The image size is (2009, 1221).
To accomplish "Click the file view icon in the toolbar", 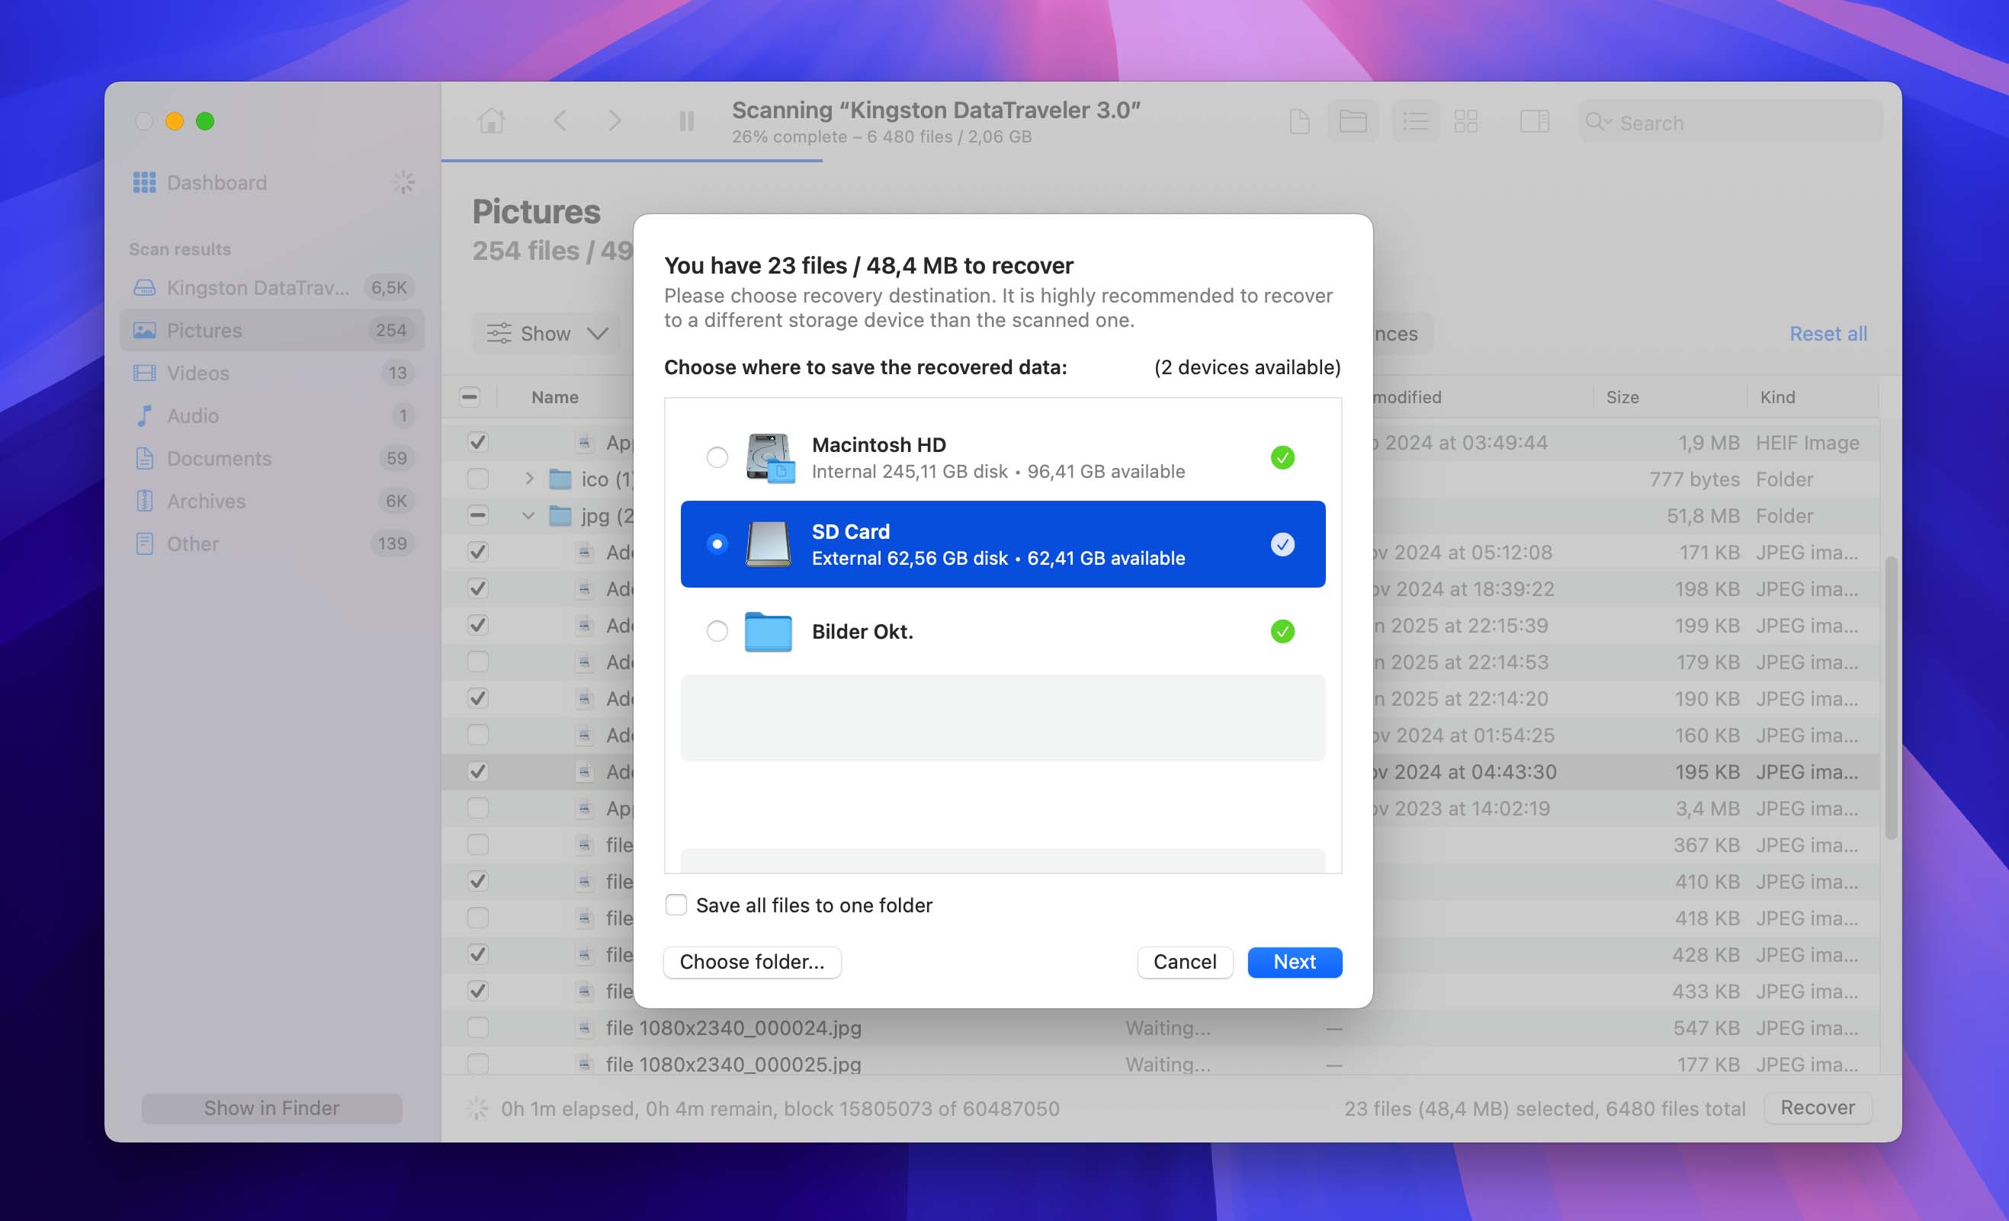I will [1300, 121].
